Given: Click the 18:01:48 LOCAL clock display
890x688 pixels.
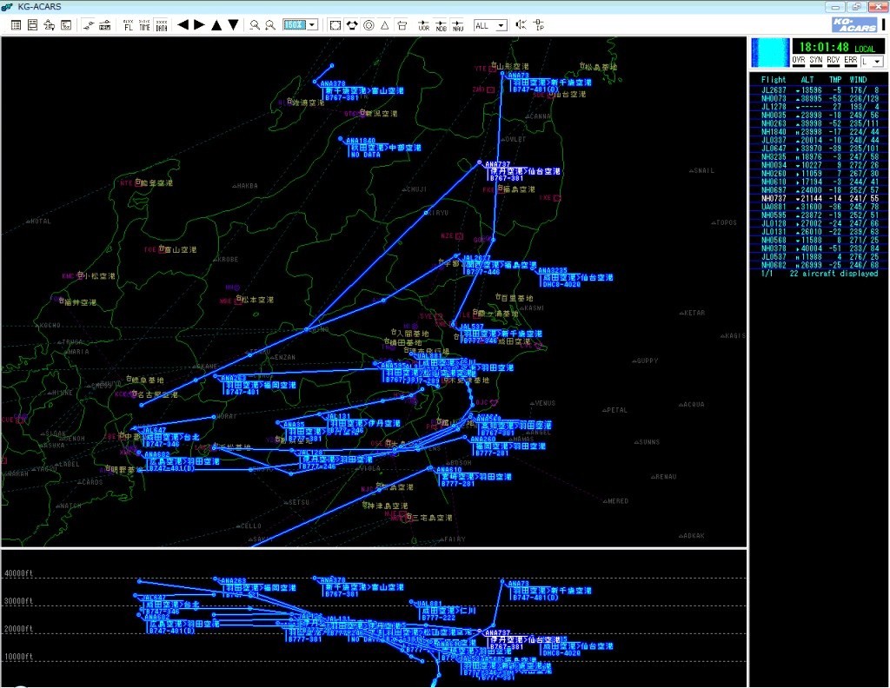Looking at the screenshot, I should tap(837, 47).
